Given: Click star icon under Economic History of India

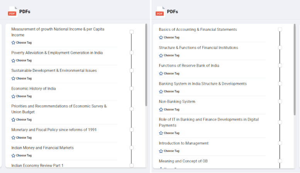Looking at the screenshot, I should pos(14,97).
